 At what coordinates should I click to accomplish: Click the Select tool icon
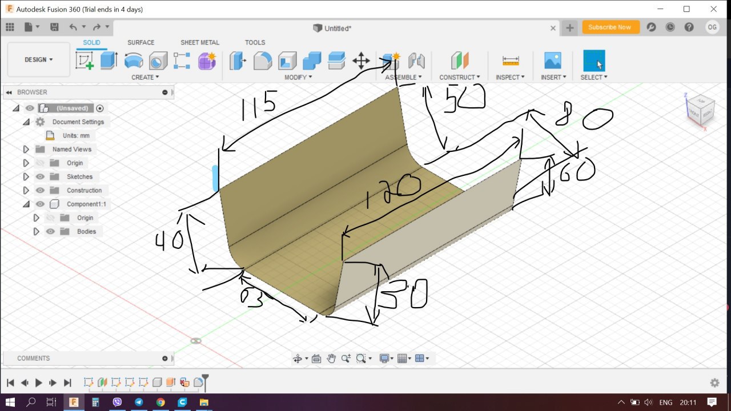coord(594,61)
